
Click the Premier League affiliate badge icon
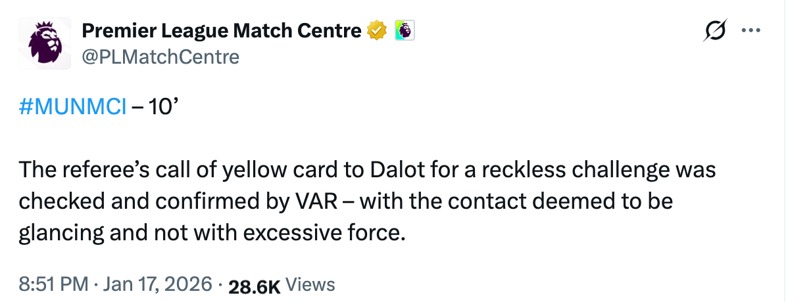pyautogui.click(x=404, y=30)
